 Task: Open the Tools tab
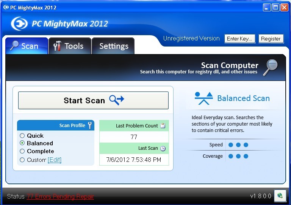(70, 46)
